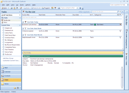Click the 'Type a contact to find' box
This screenshot has width=129, height=93.
point(69,8)
